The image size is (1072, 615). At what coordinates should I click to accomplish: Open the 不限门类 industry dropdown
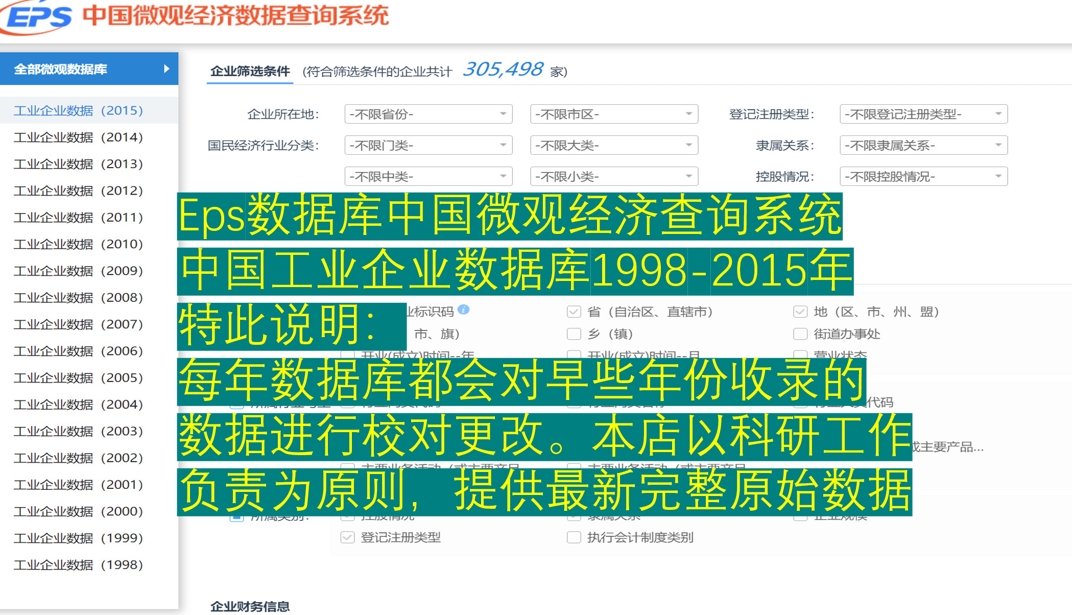(x=428, y=146)
